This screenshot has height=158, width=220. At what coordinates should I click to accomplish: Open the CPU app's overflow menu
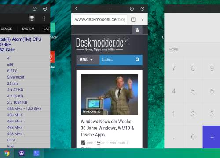(x=44, y=18)
